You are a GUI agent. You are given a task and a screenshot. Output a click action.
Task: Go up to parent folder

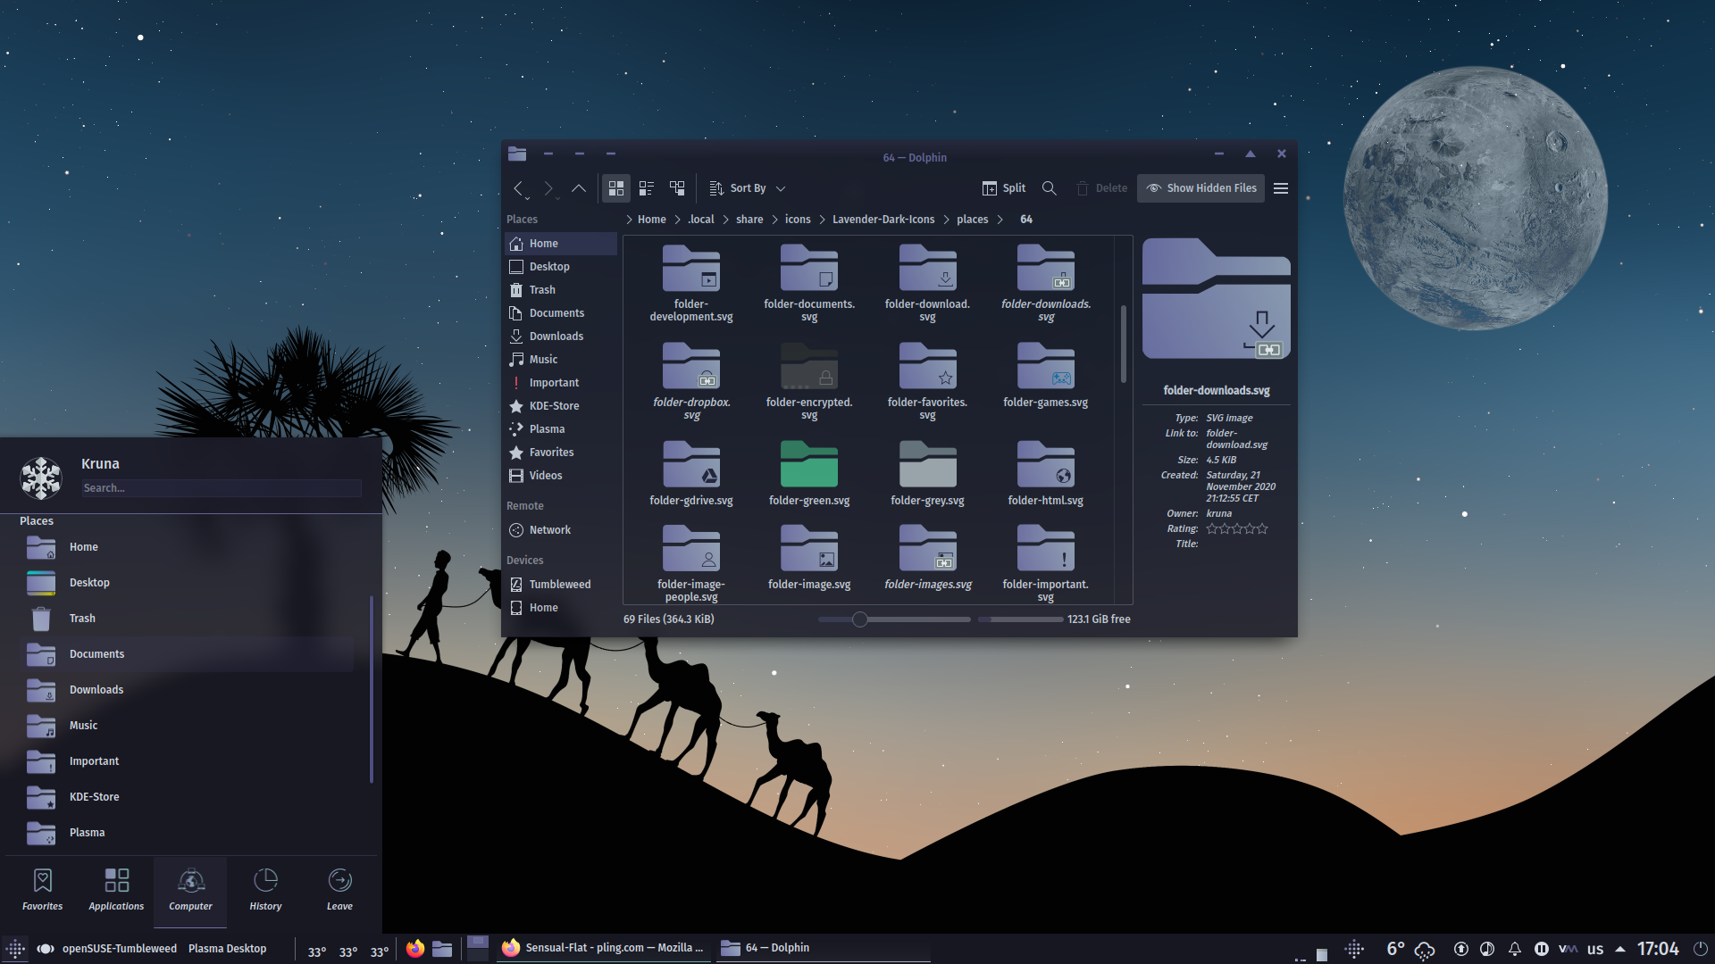click(579, 188)
